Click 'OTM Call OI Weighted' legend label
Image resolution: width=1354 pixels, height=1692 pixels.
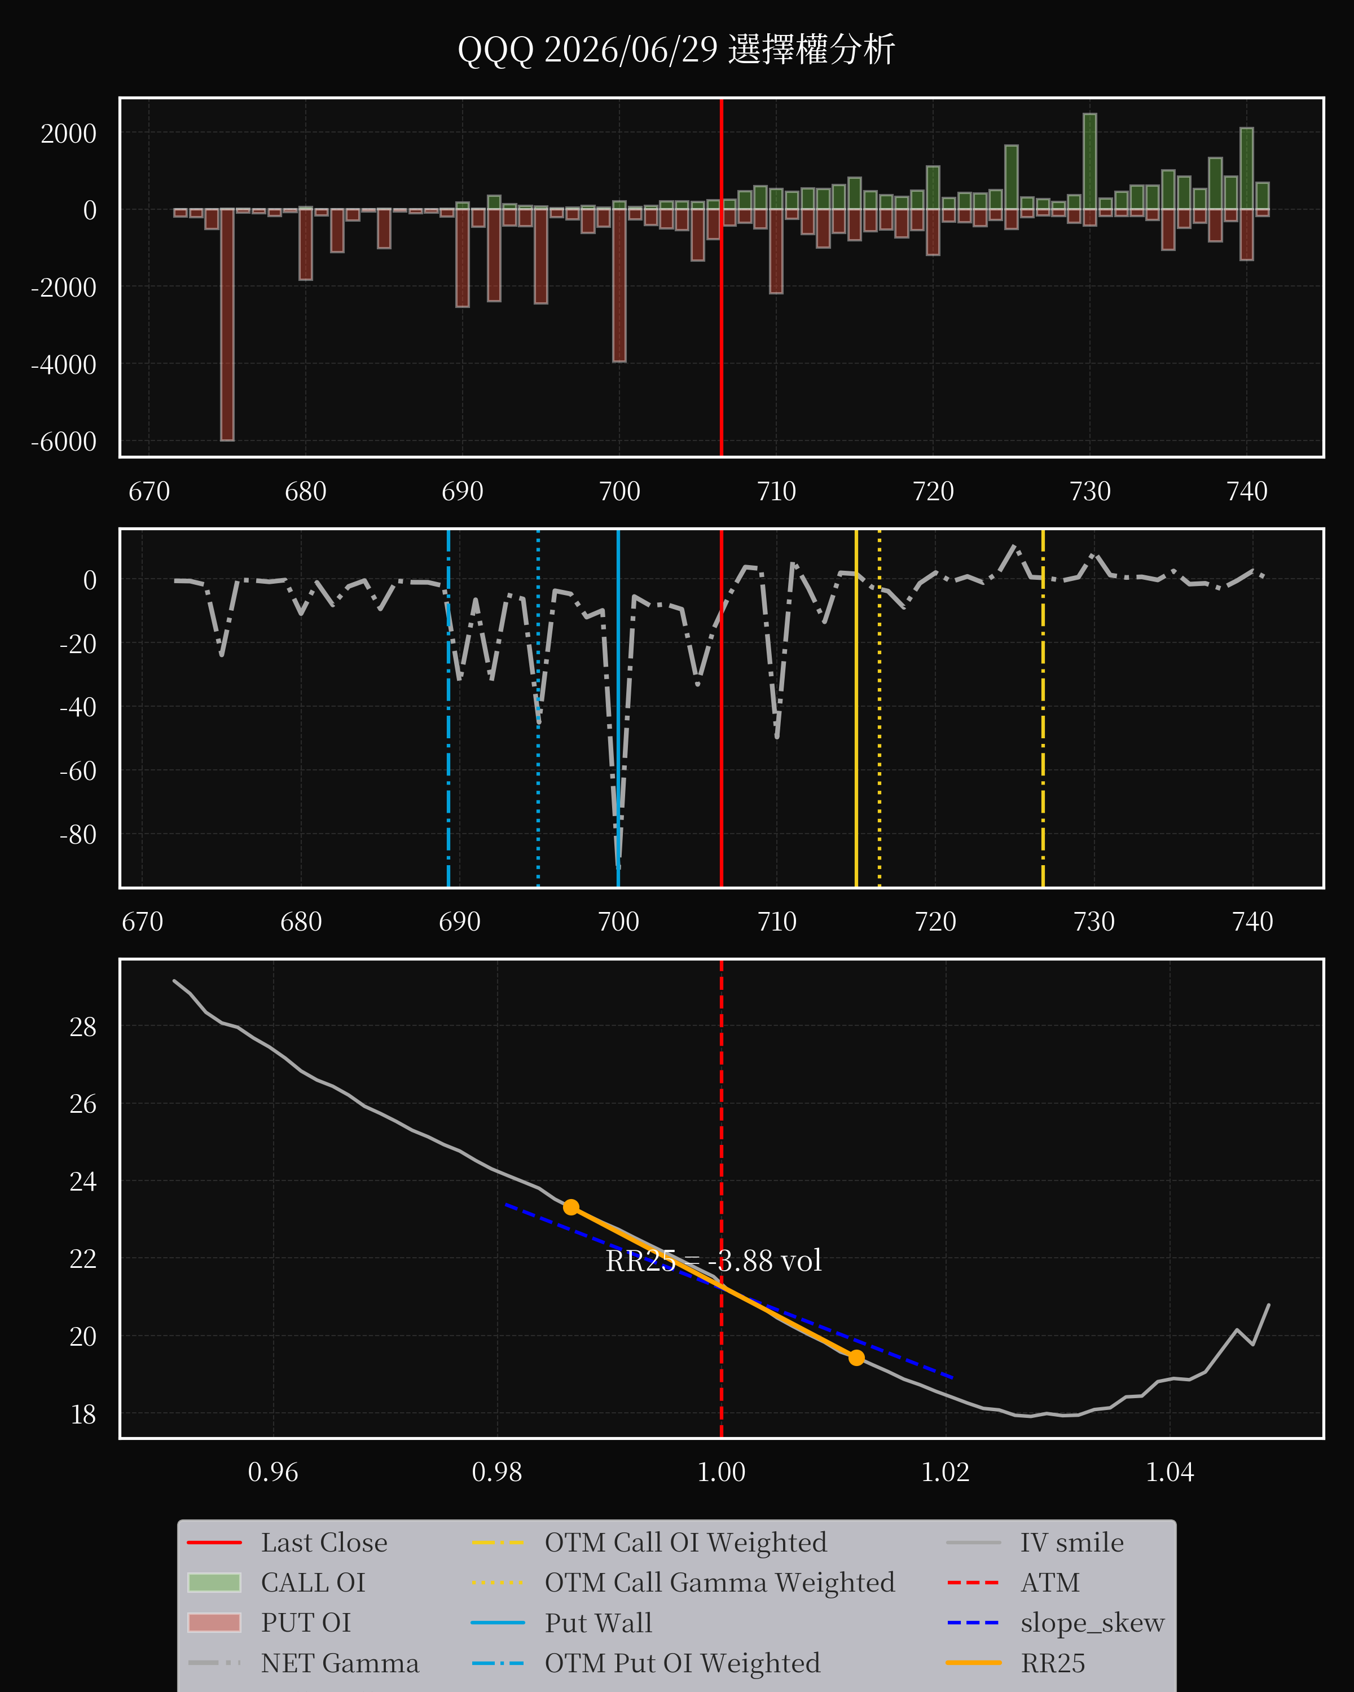(686, 1542)
